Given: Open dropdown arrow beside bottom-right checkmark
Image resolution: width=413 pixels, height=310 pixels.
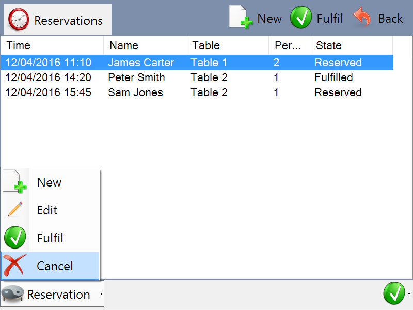Looking at the screenshot, I should pos(409,293).
